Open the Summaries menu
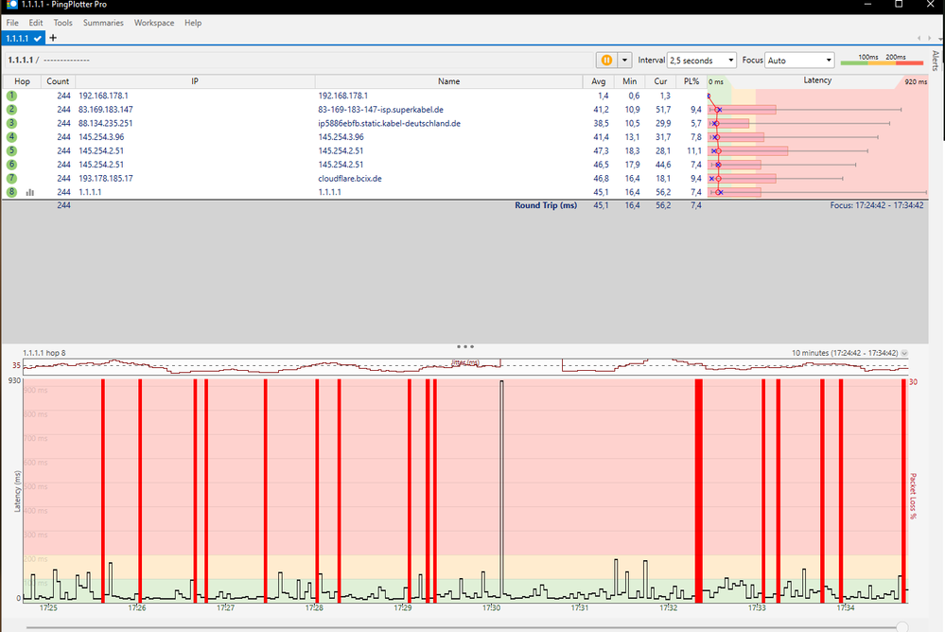This screenshot has height=632, width=945. (x=103, y=23)
